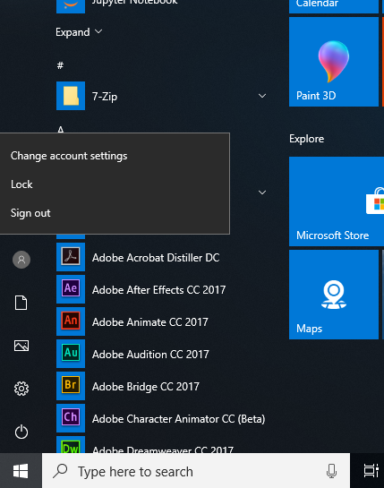The width and height of the screenshot is (384, 488).
Task: Click the Explore group heading
Action: click(x=306, y=139)
